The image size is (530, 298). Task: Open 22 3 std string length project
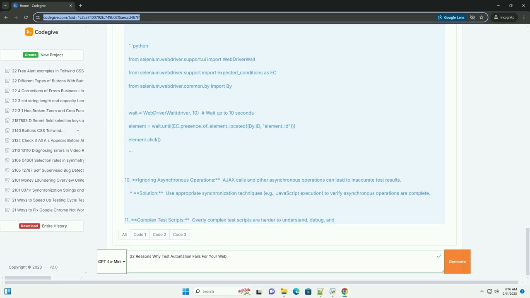(x=48, y=101)
